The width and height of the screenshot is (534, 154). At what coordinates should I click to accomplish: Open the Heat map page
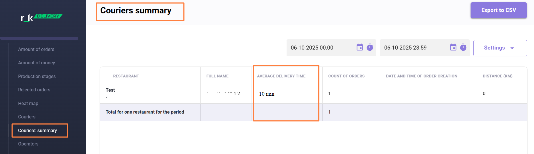(28, 103)
